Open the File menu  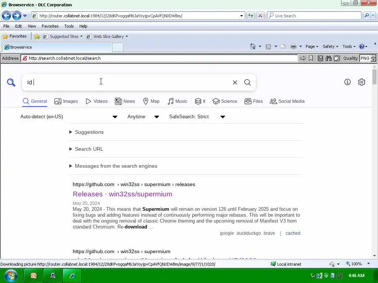tap(6, 26)
